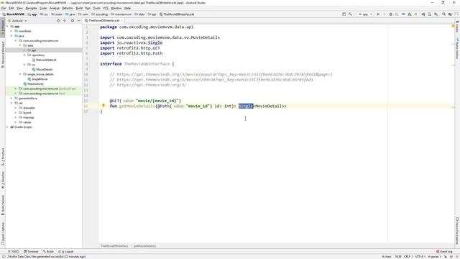Open the Logcat tool window

tap(66, 252)
